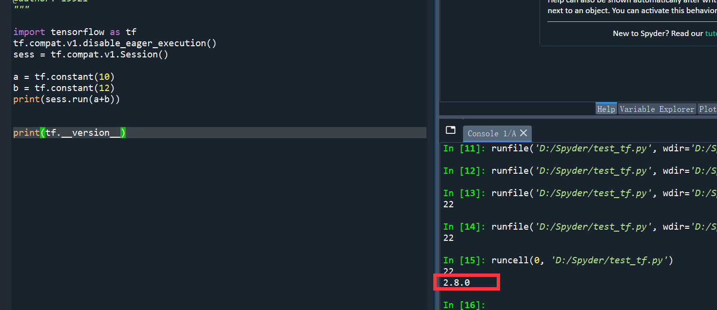Switch to the Plots pane tab

707,109
